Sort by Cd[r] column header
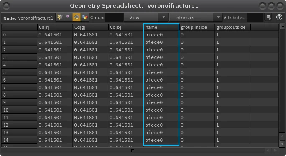The width and height of the screenshot is (286, 156). pyautogui.click(x=55, y=27)
